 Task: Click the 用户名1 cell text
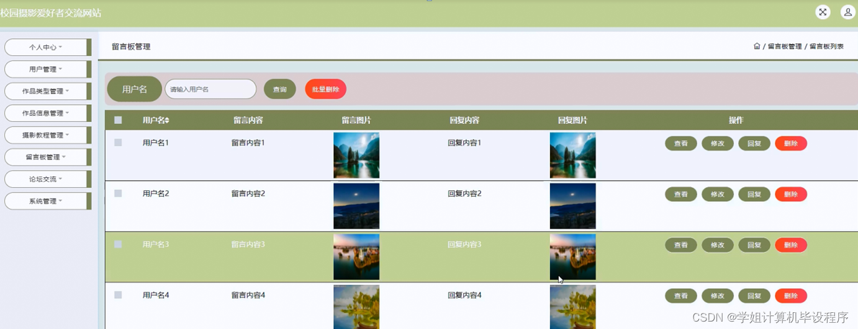coord(156,143)
